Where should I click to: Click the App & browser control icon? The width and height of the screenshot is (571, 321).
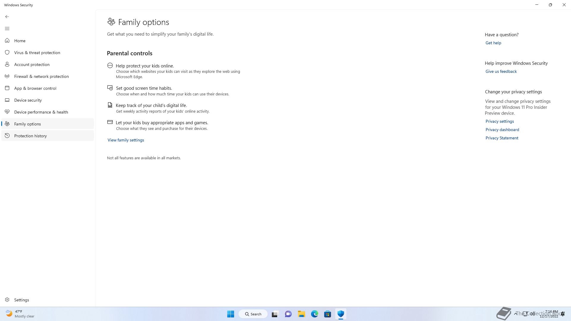[7, 88]
